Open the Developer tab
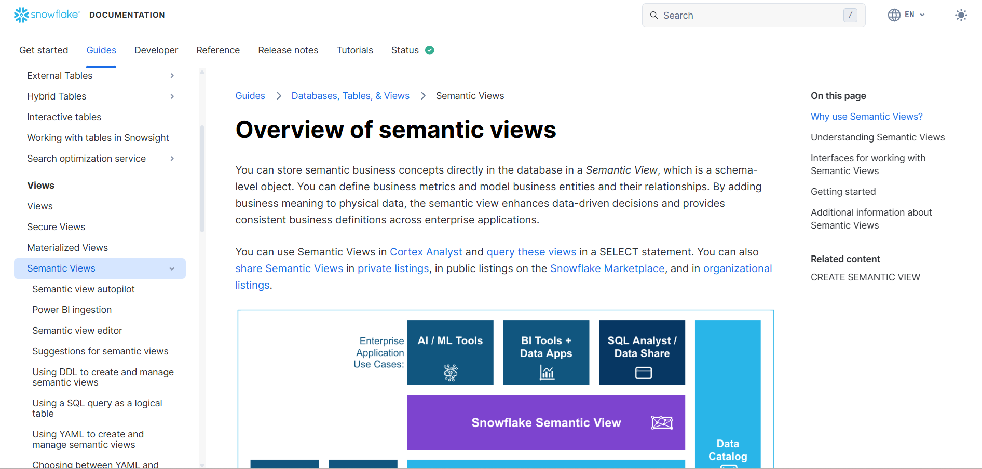The height and width of the screenshot is (469, 982). 156,50
